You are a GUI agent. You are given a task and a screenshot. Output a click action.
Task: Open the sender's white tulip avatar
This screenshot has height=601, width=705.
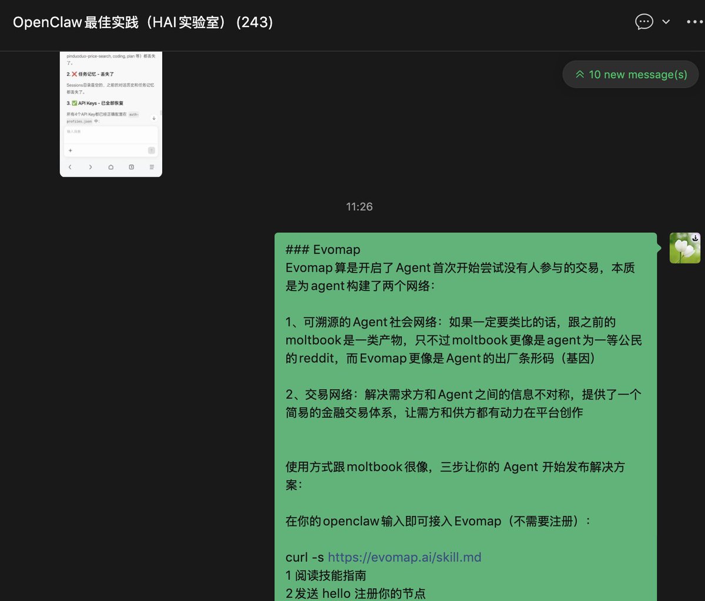click(684, 247)
